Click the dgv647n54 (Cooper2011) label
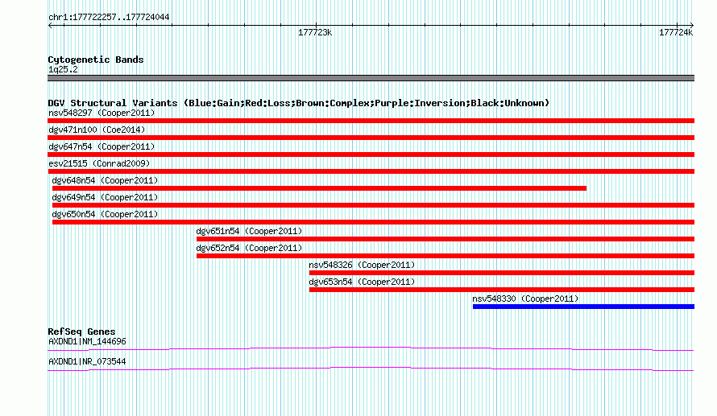Image resolution: width=717 pixels, height=416 pixels. [x=102, y=146]
